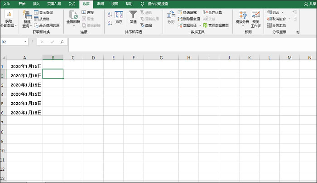Screen dimensions: 317x183
Task: Click the 删除重复值 remove duplicates icon
Action: point(180,19)
